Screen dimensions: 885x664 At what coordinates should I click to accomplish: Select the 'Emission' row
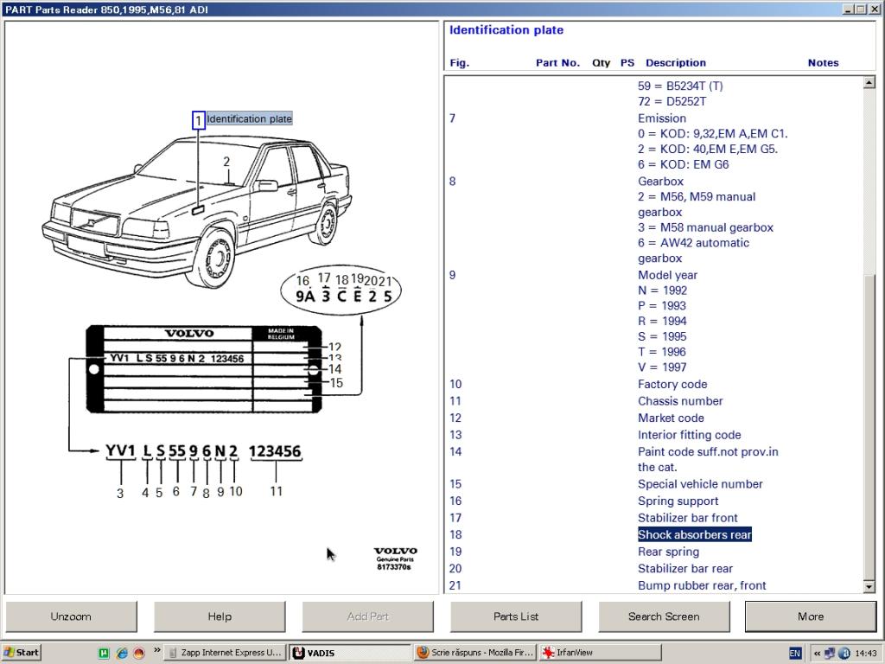pos(661,118)
